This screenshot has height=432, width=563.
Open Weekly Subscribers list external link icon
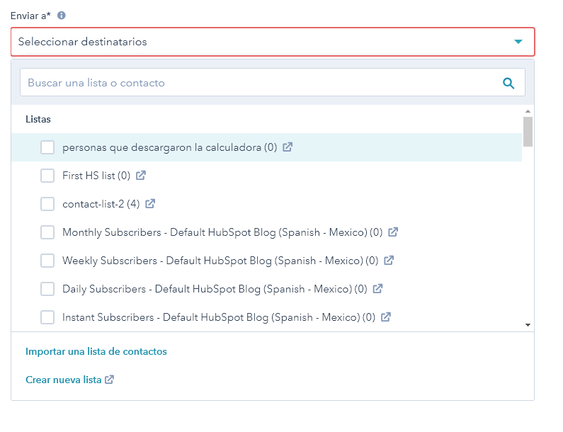coord(389,261)
